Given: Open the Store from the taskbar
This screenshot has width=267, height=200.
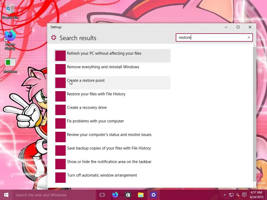Looking at the screenshot, I should (x=128, y=195).
